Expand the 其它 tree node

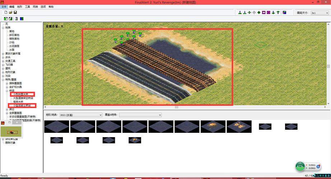(x=7, y=109)
